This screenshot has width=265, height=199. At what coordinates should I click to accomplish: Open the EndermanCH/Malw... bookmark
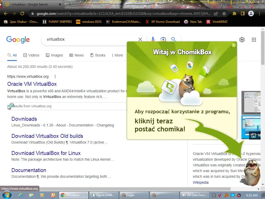(x=123, y=22)
